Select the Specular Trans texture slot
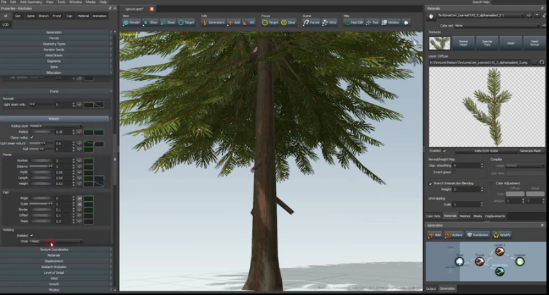This screenshot has height=295, width=549. click(x=487, y=43)
